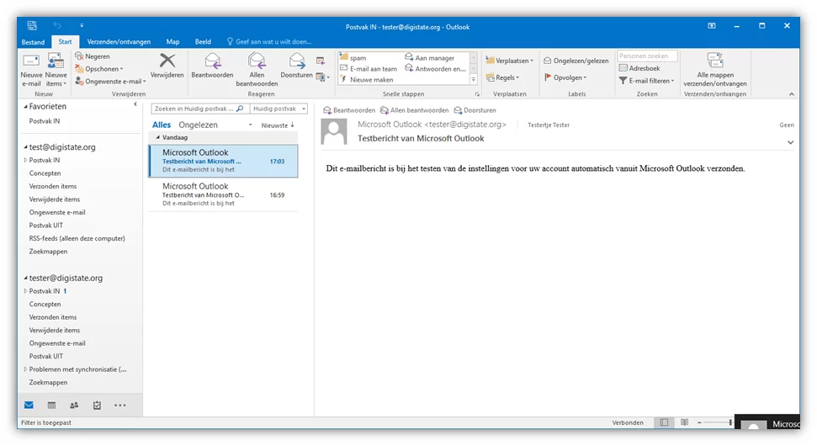Collapse the ribbon with the arrow
Screen dimensions: 817x446
click(x=792, y=94)
